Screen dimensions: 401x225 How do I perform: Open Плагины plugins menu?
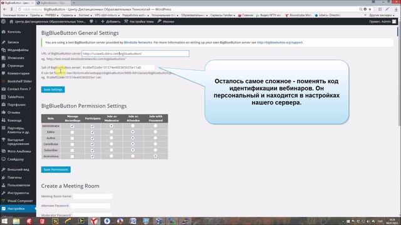(x=14, y=177)
